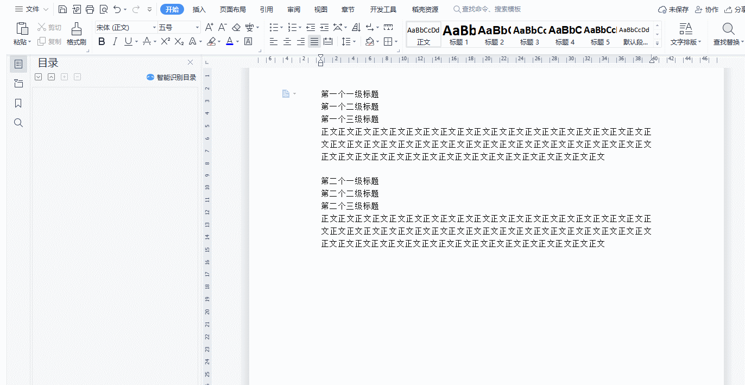Screen dimensions: 745x385
Task: Click the increase indent icon
Action: (324, 27)
